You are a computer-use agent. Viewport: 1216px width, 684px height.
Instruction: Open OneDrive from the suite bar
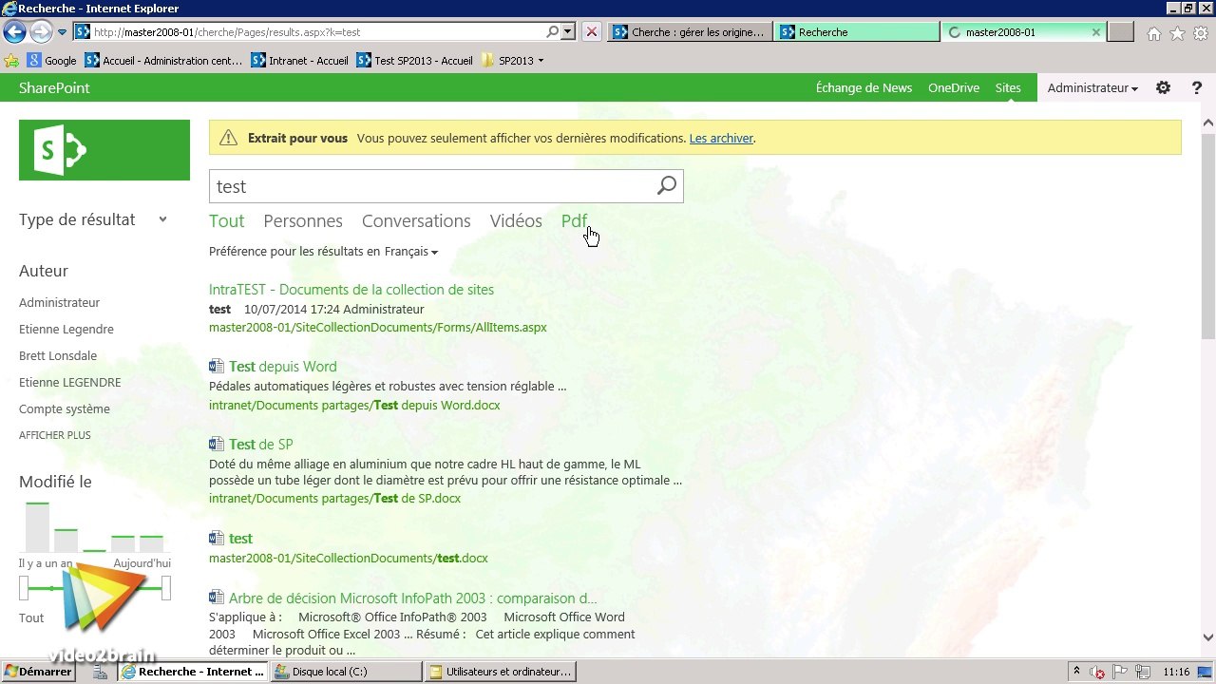pyautogui.click(x=954, y=88)
